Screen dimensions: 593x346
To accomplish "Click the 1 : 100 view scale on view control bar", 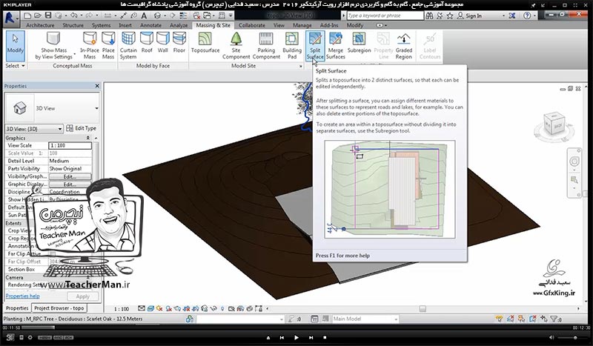I will [x=122, y=309].
